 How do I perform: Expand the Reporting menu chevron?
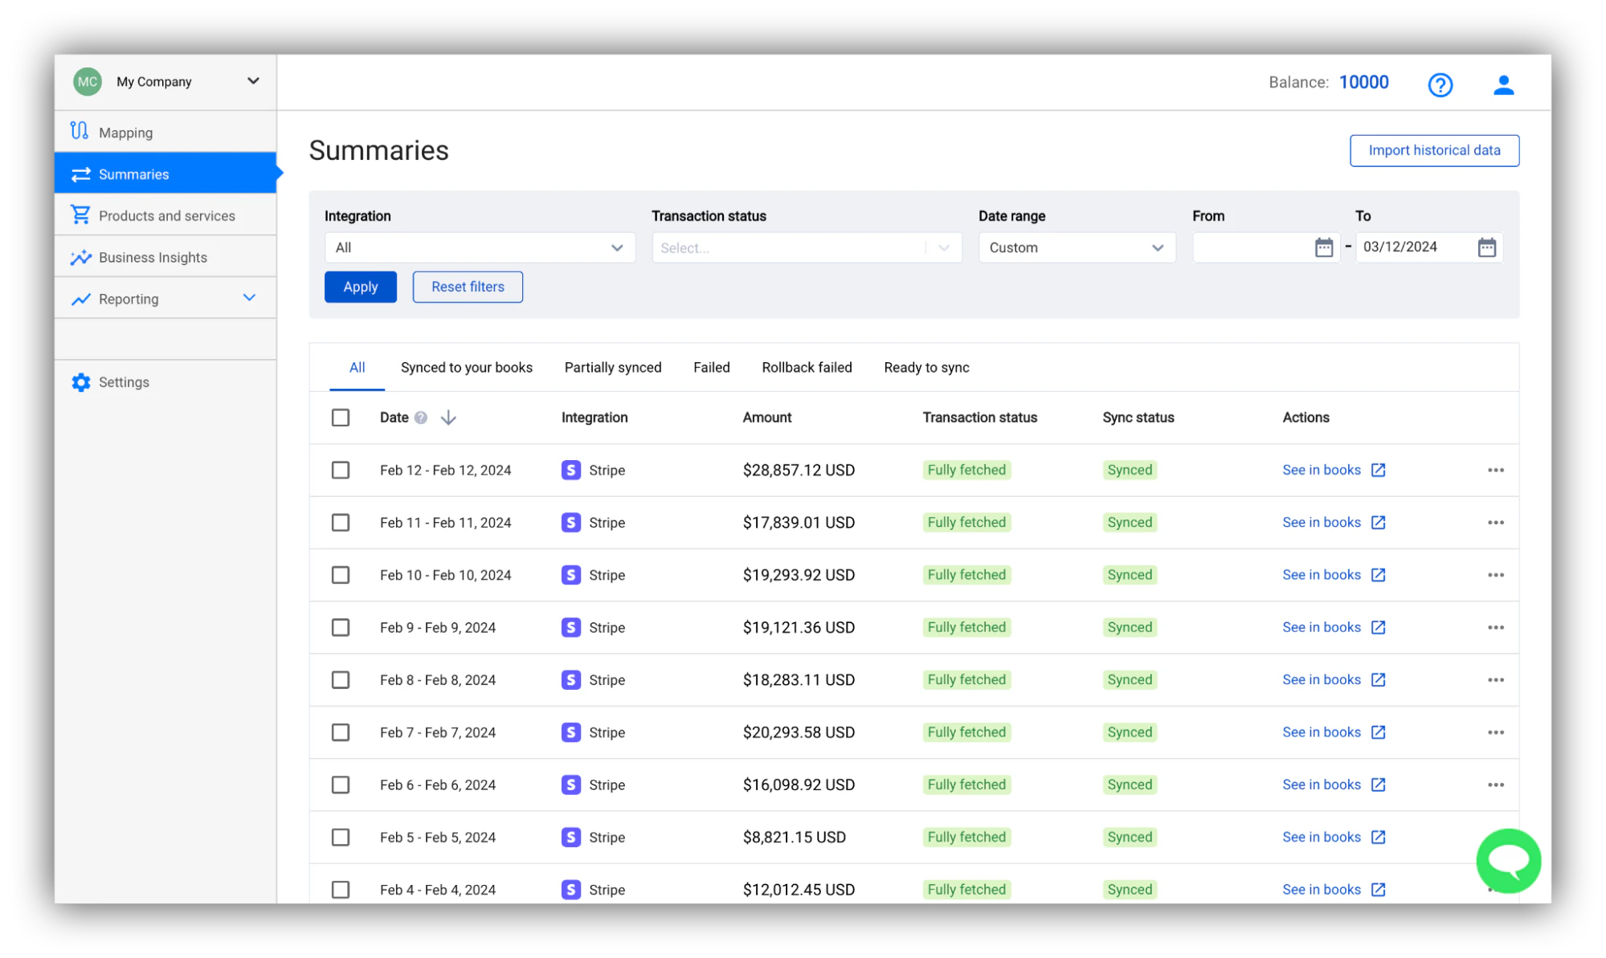point(250,298)
